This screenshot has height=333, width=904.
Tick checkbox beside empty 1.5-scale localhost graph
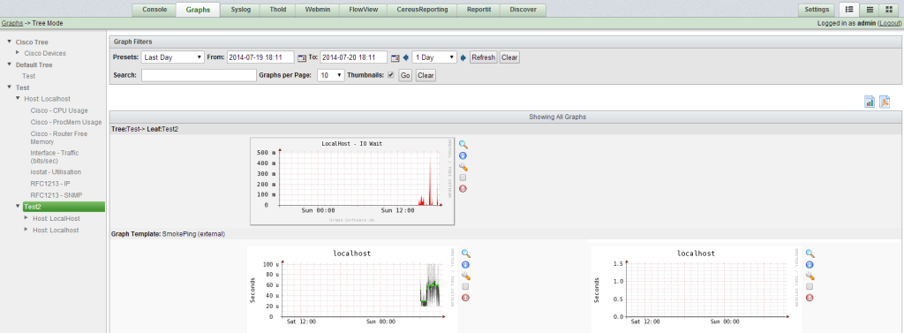(810, 287)
